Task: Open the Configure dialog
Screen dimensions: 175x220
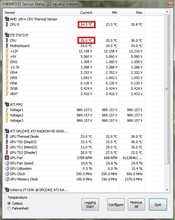Action: [x=116, y=204]
